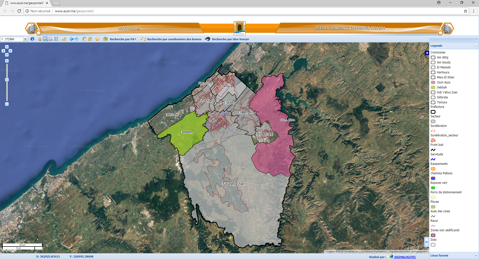Click the blue information icon
This screenshot has height=259, width=479.
[x=32, y=39]
